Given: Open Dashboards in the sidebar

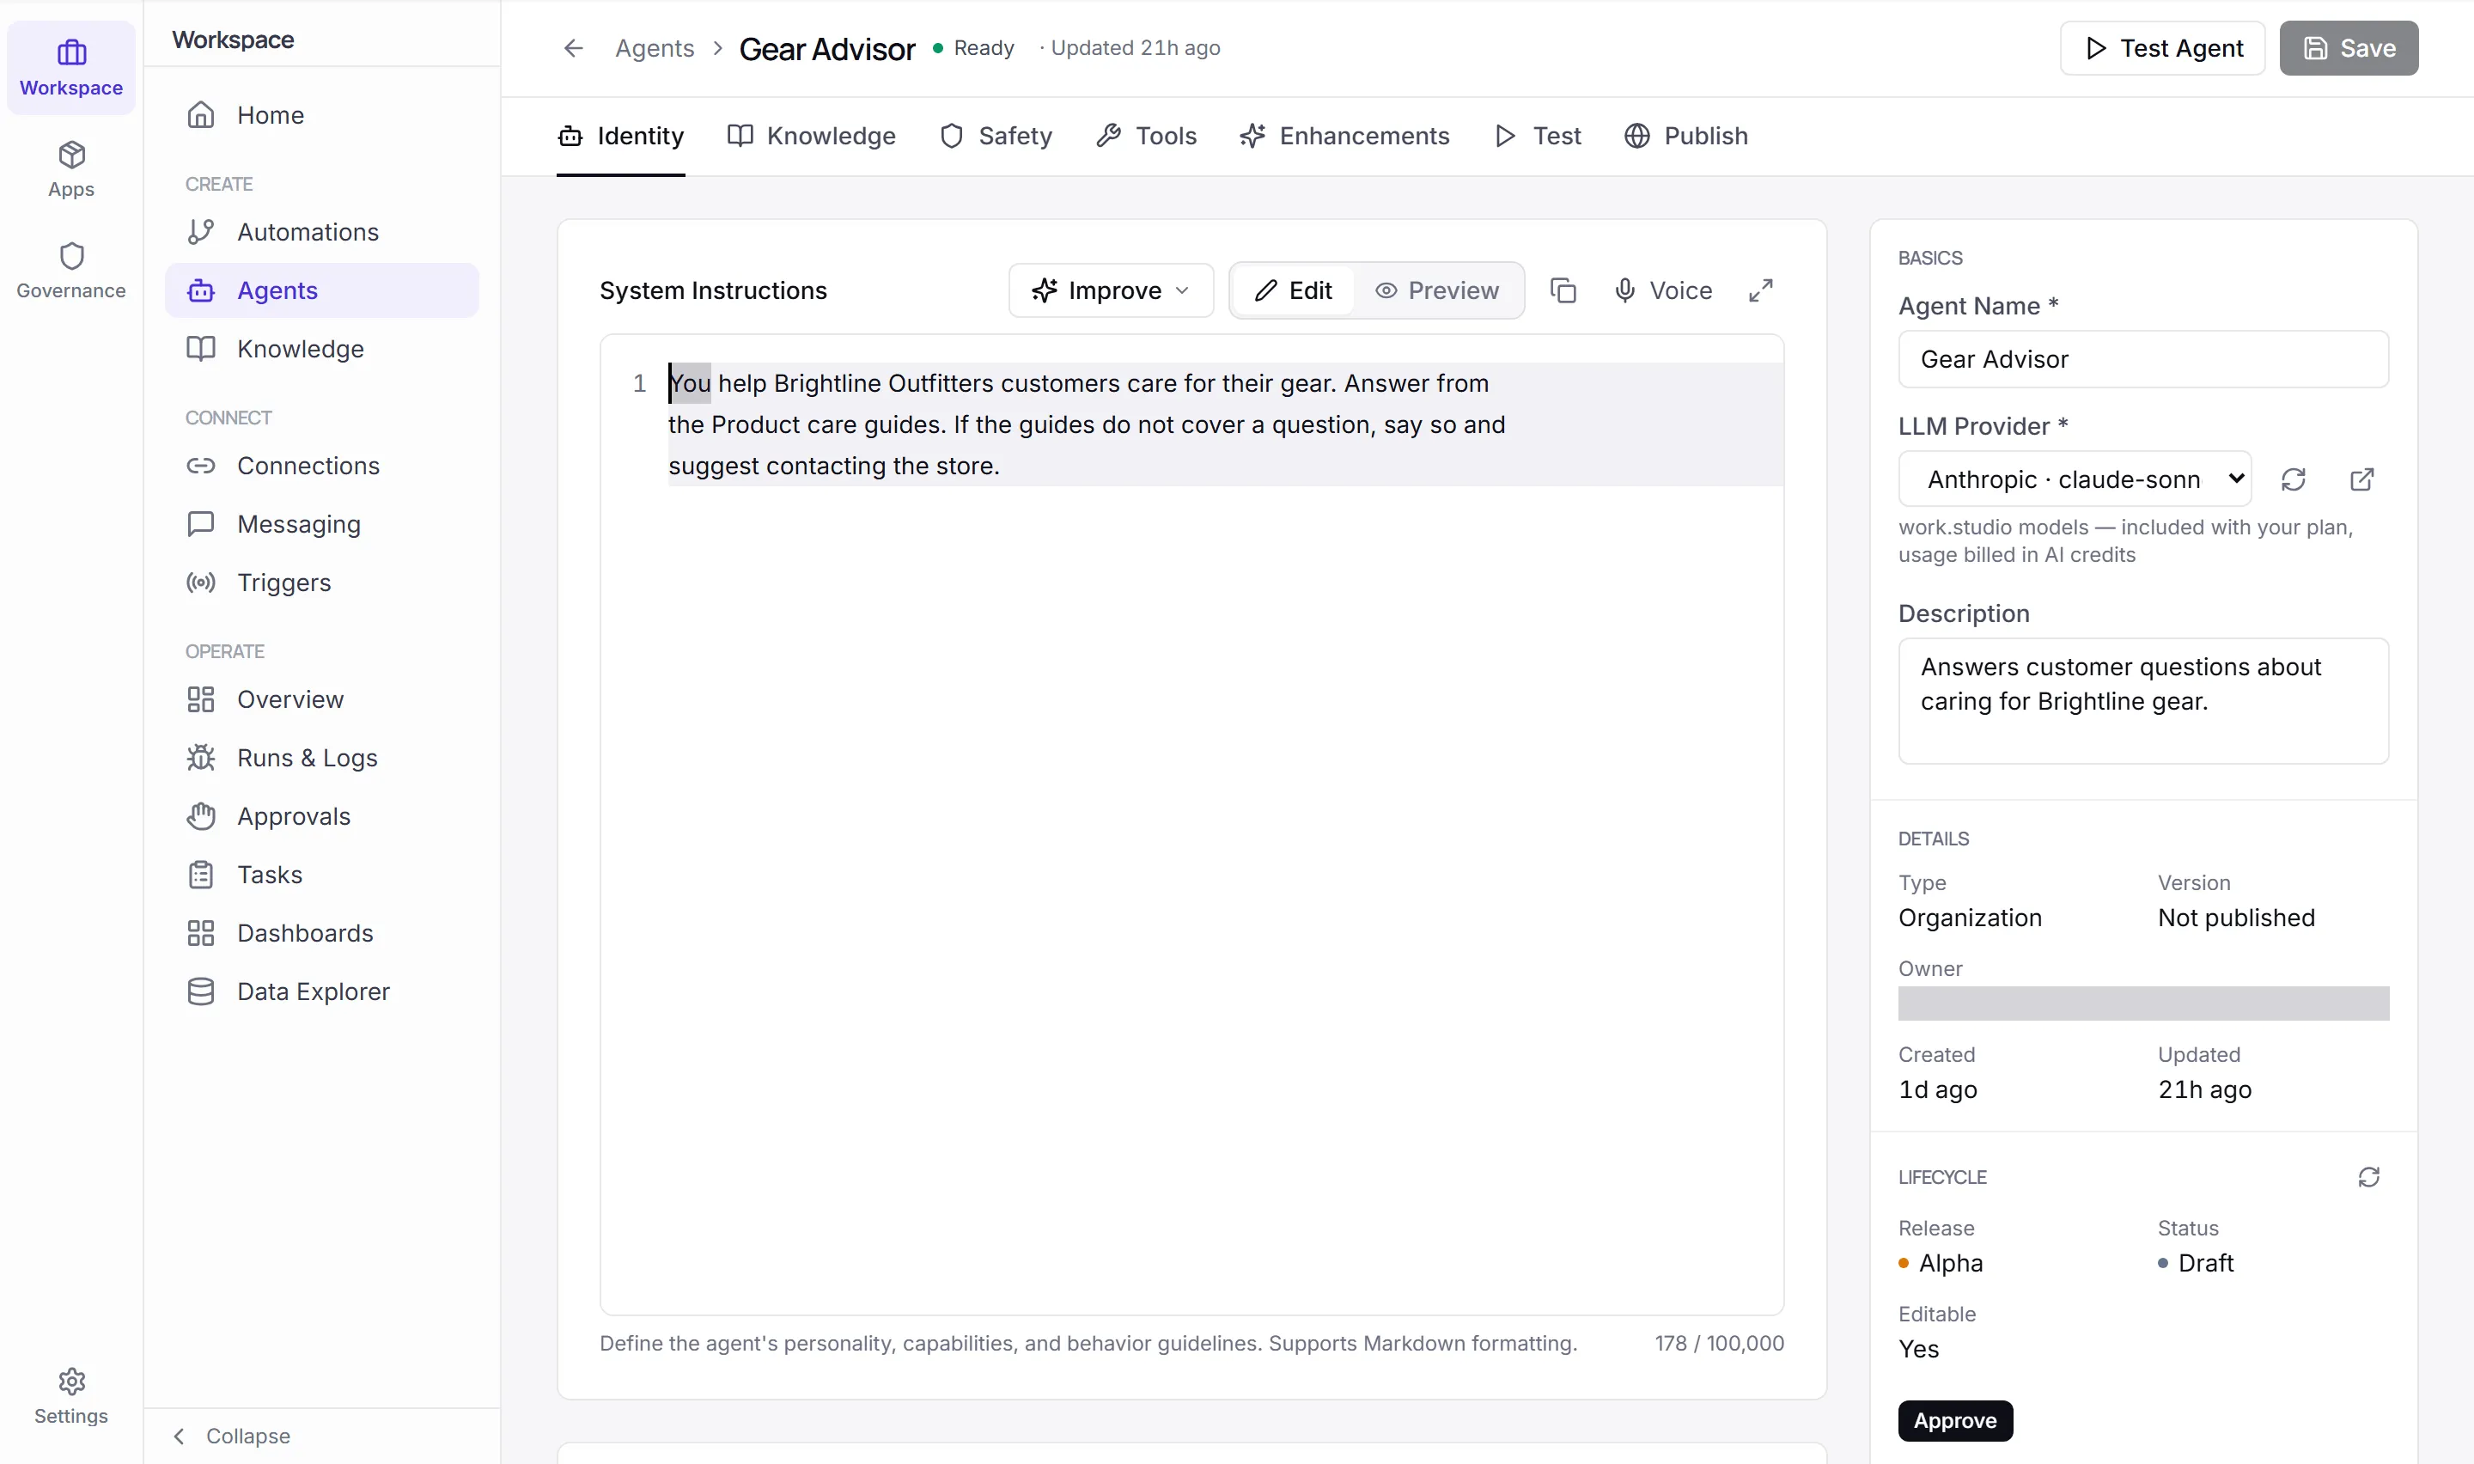Looking at the screenshot, I should tap(321, 933).
